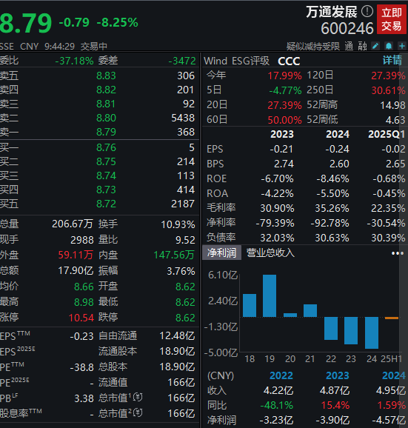Screen dimensions: 408x428
Task: Click the 疑似减持受限 tag
Action: coord(313,47)
